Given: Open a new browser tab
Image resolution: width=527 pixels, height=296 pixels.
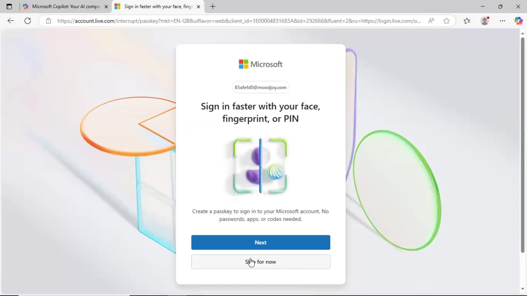Looking at the screenshot, I should (x=213, y=7).
